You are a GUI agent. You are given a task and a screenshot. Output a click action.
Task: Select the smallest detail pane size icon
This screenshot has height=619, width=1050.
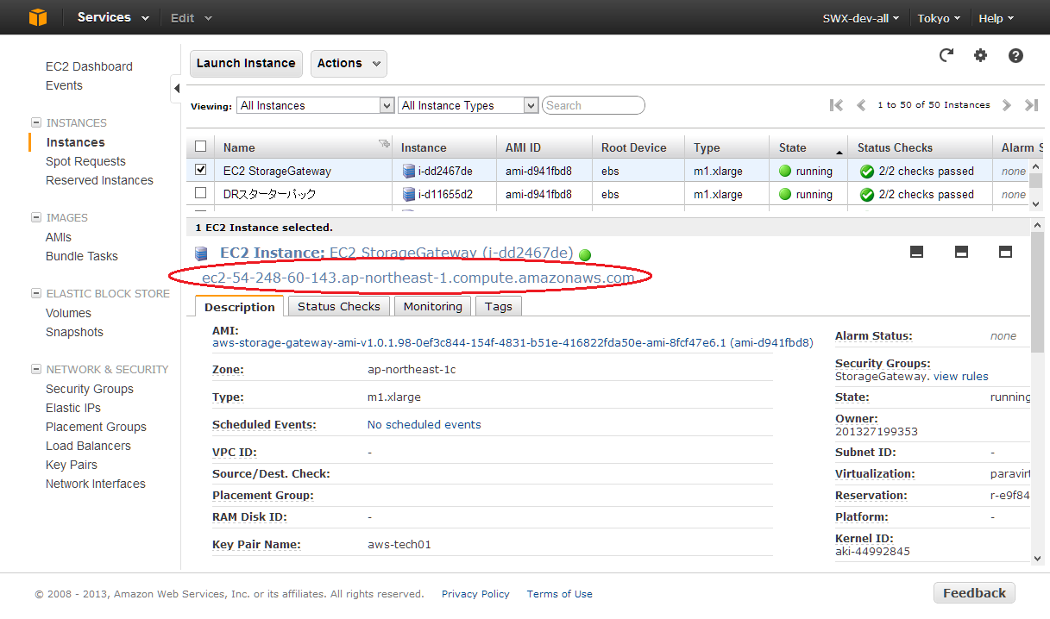[x=916, y=252]
